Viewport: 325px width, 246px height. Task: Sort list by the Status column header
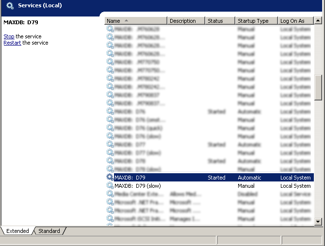(220, 21)
